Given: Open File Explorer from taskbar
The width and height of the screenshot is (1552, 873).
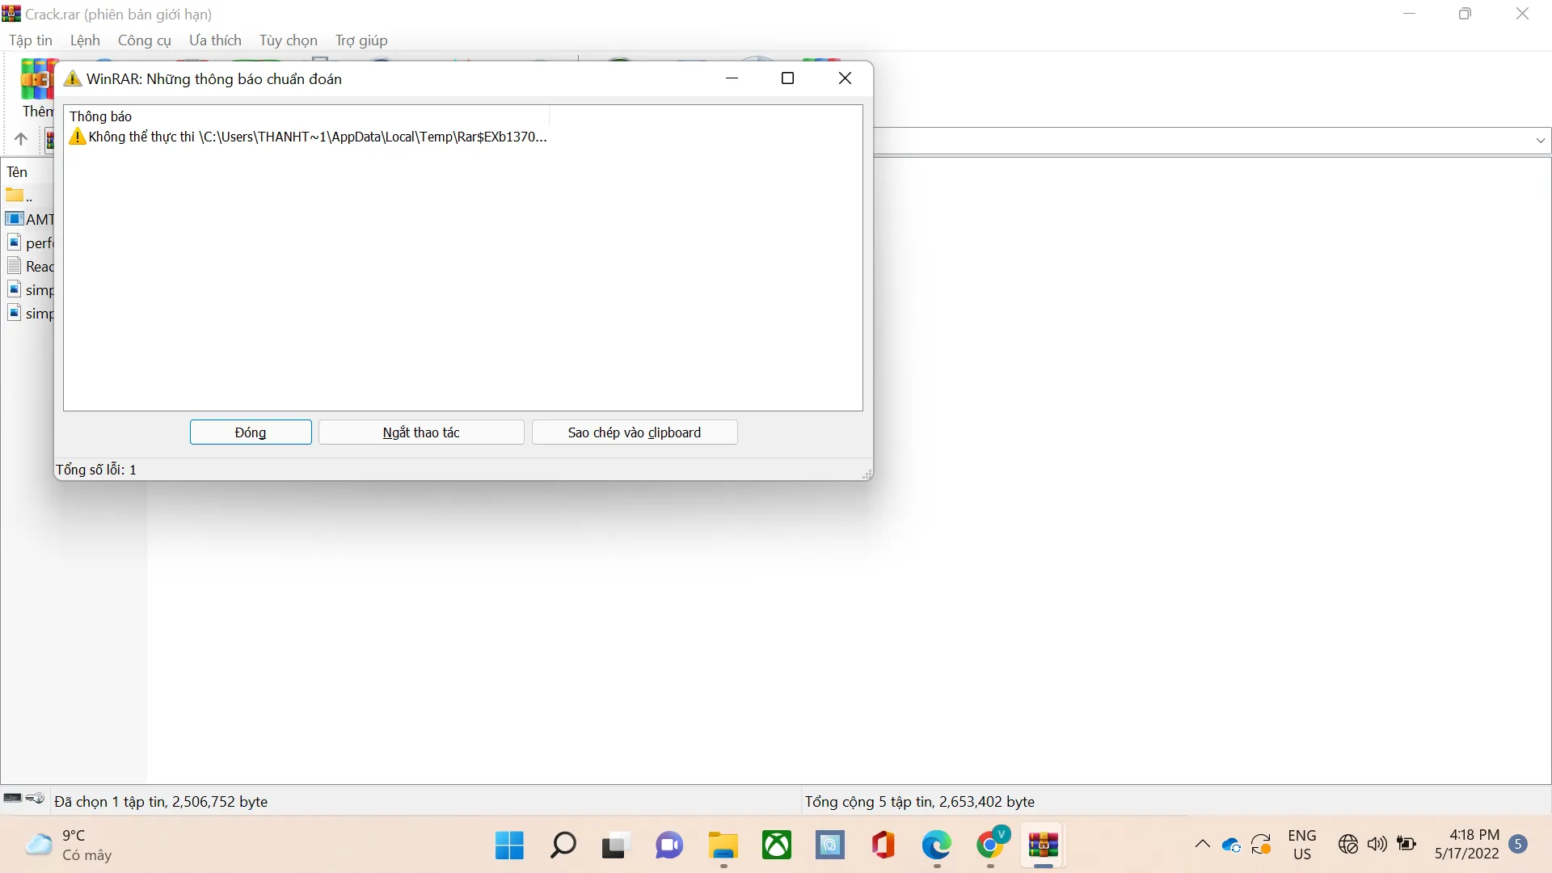Looking at the screenshot, I should [x=723, y=846].
